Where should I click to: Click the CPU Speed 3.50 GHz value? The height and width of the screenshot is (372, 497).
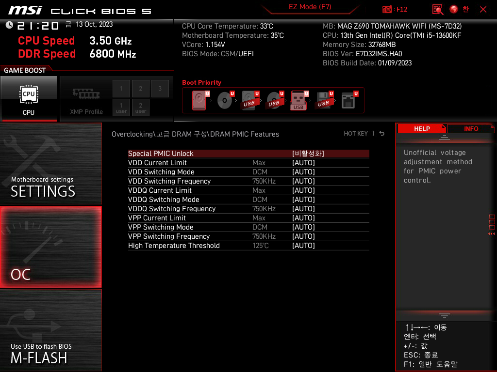(x=110, y=41)
